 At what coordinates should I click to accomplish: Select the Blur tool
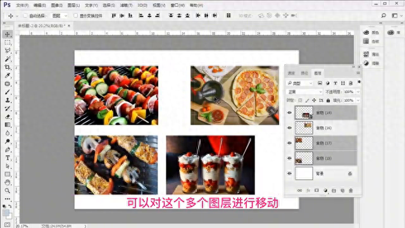click(7, 133)
